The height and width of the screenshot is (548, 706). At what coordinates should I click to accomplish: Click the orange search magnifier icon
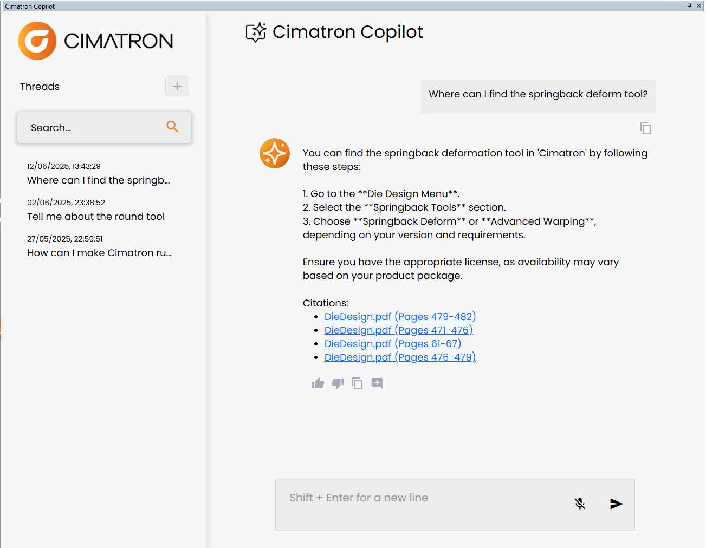point(172,127)
